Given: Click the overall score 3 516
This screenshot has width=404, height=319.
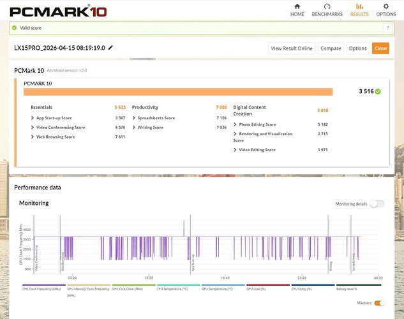Looking at the screenshot, I should (366, 91).
